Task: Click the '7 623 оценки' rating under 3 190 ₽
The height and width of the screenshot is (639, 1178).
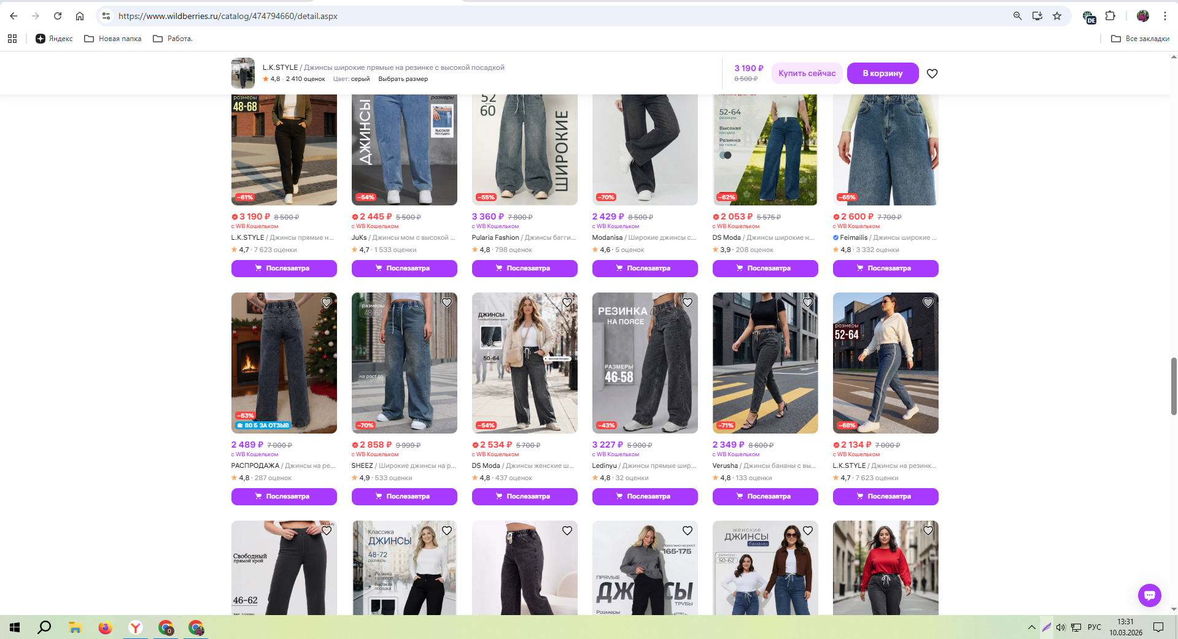Action: click(x=276, y=250)
